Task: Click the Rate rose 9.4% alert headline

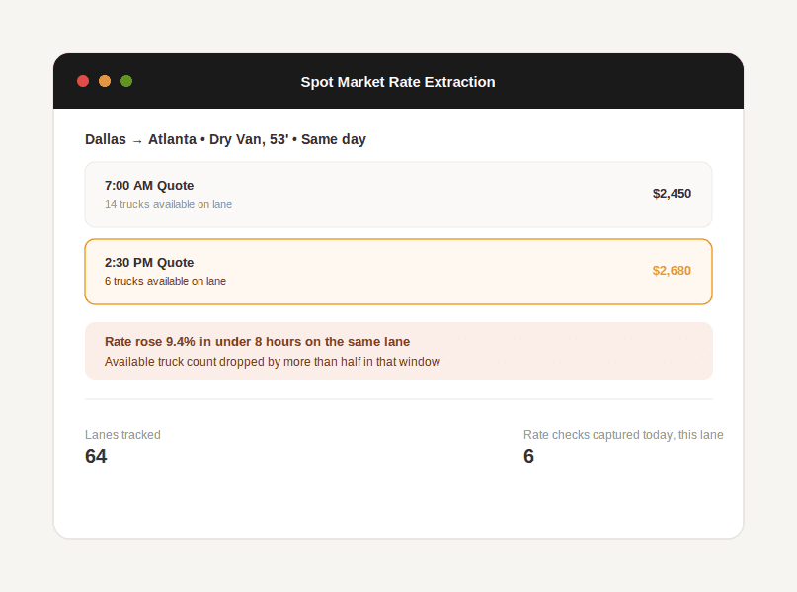Action: pos(257,342)
